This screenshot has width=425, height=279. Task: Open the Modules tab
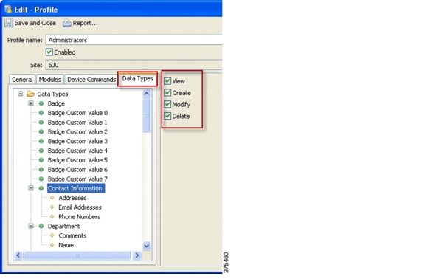click(x=50, y=80)
